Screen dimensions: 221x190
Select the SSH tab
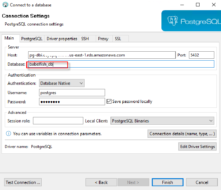(85, 39)
